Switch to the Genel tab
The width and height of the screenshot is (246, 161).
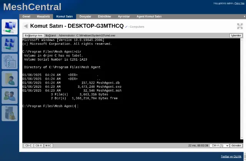(x=26, y=16)
